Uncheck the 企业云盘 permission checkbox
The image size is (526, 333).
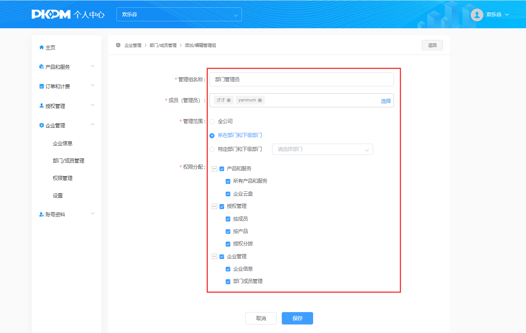click(228, 194)
